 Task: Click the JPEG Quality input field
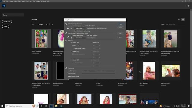[79, 45]
